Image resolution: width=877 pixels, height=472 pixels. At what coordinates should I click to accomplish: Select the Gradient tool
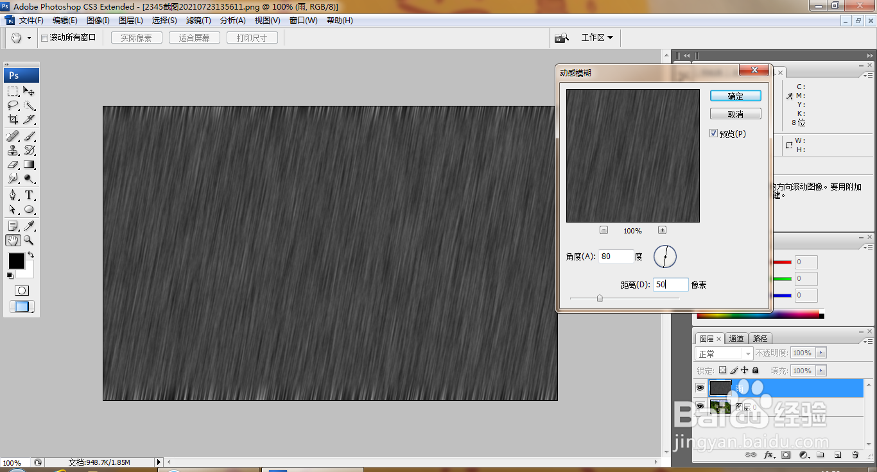point(30,165)
